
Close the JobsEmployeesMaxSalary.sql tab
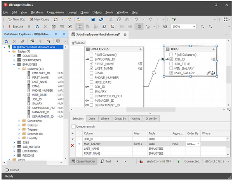[x=125, y=35]
